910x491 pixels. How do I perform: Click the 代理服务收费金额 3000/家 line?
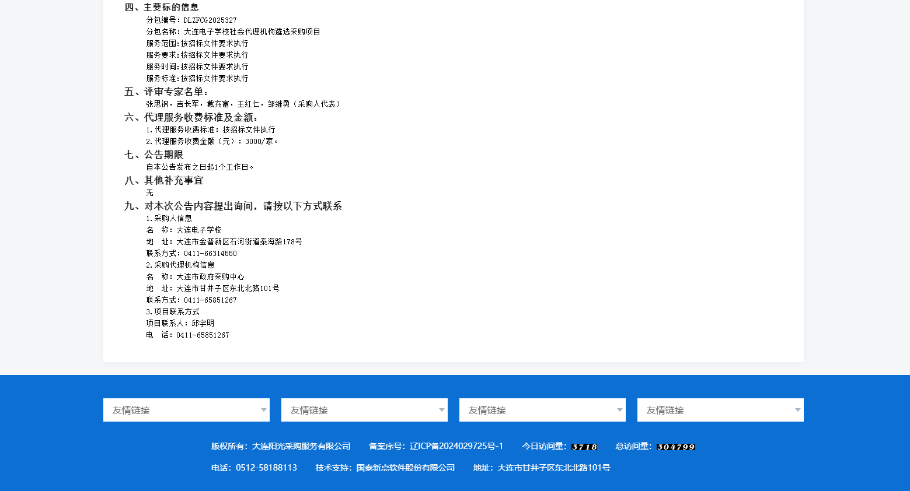click(x=212, y=141)
